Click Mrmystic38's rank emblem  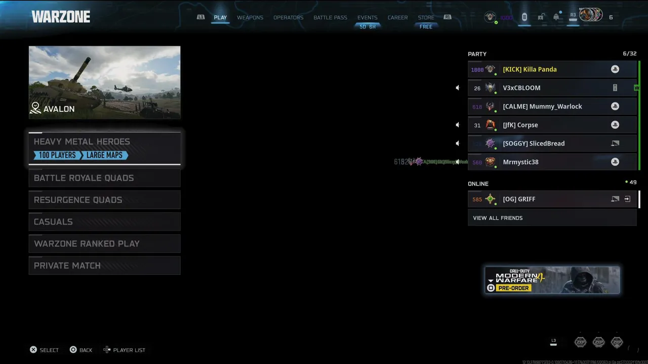(x=490, y=162)
